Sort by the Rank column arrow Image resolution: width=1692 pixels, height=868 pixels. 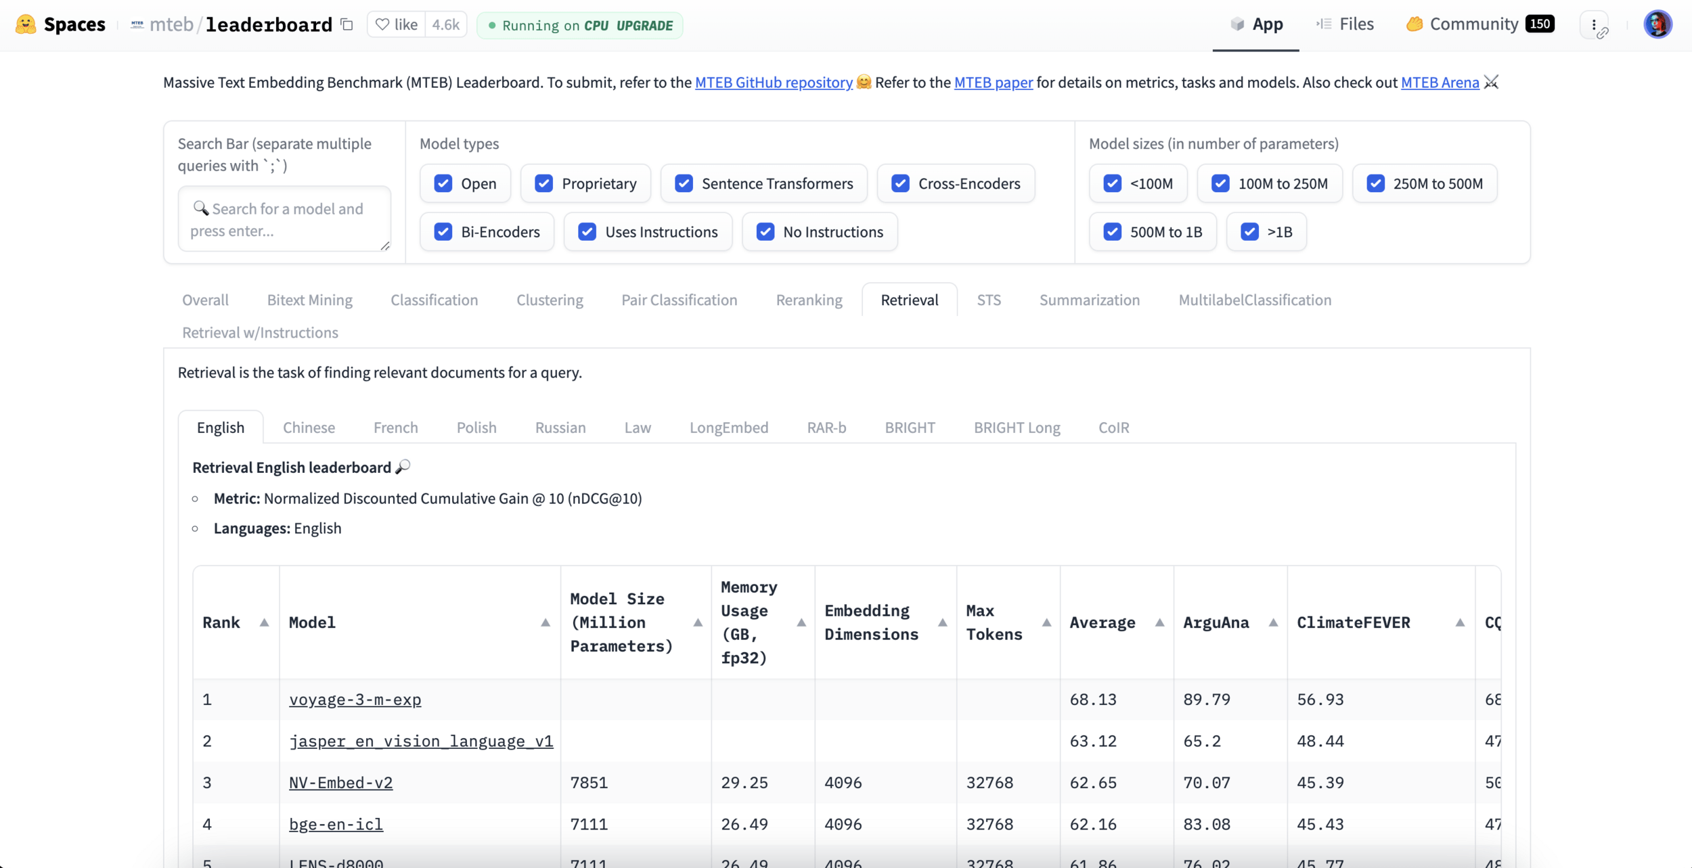pos(264,622)
